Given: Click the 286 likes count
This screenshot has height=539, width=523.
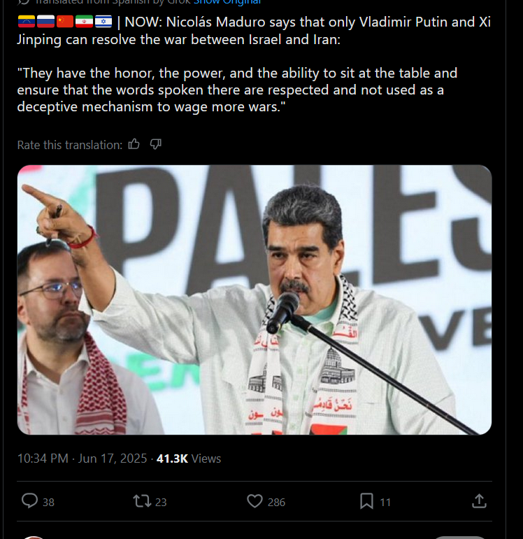Looking at the screenshot, I should coord(276,502).
